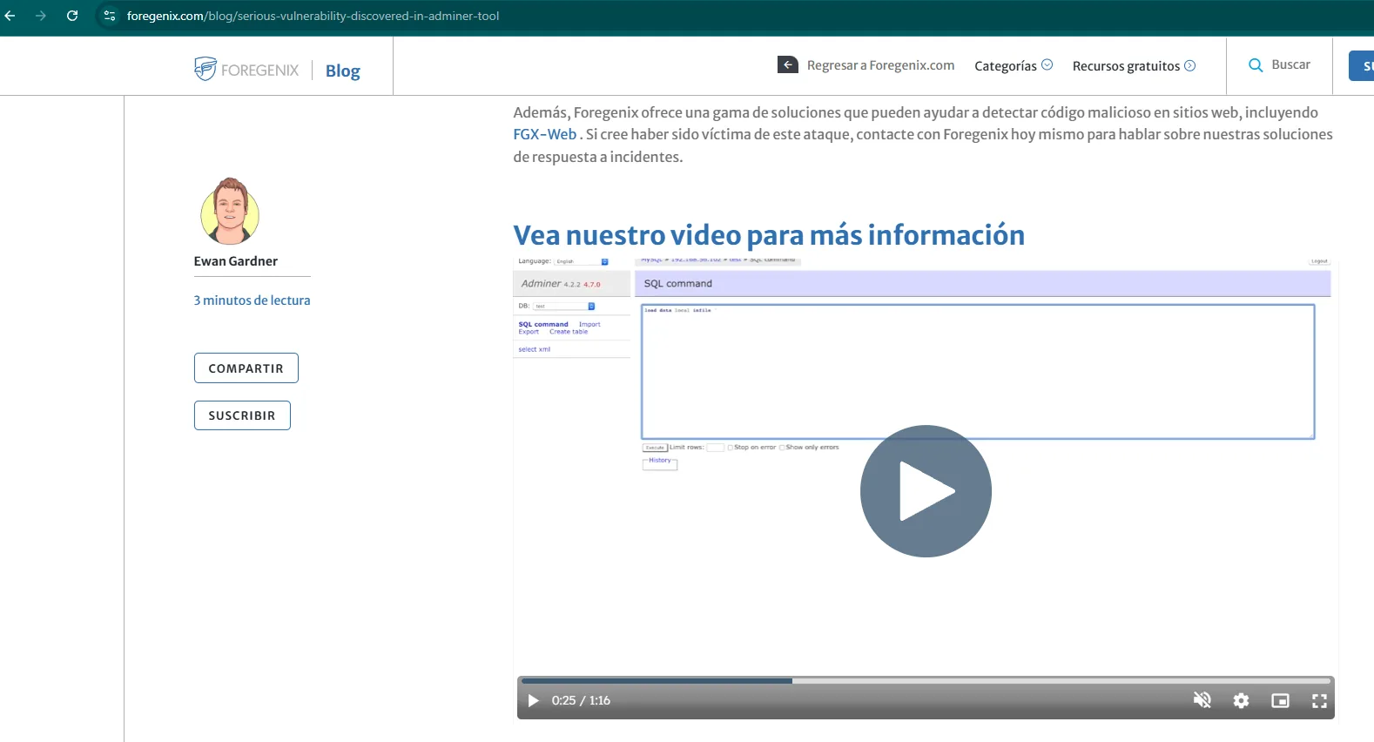Follow the FGX-Web link
This screenshot has height=742, width=1374.
pos(545,134)
